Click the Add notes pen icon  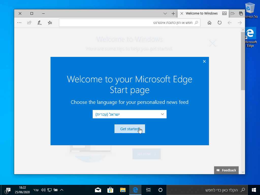[x=39, y=23]
